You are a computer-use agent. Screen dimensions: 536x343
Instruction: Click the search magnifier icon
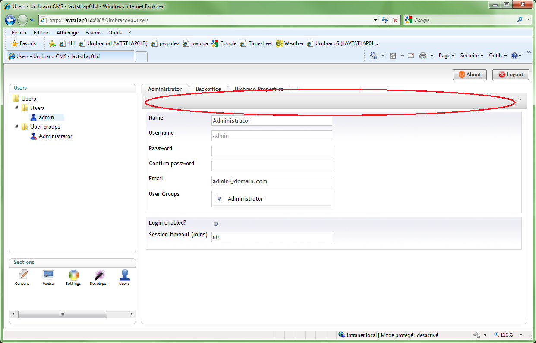[x=520, y=20]
